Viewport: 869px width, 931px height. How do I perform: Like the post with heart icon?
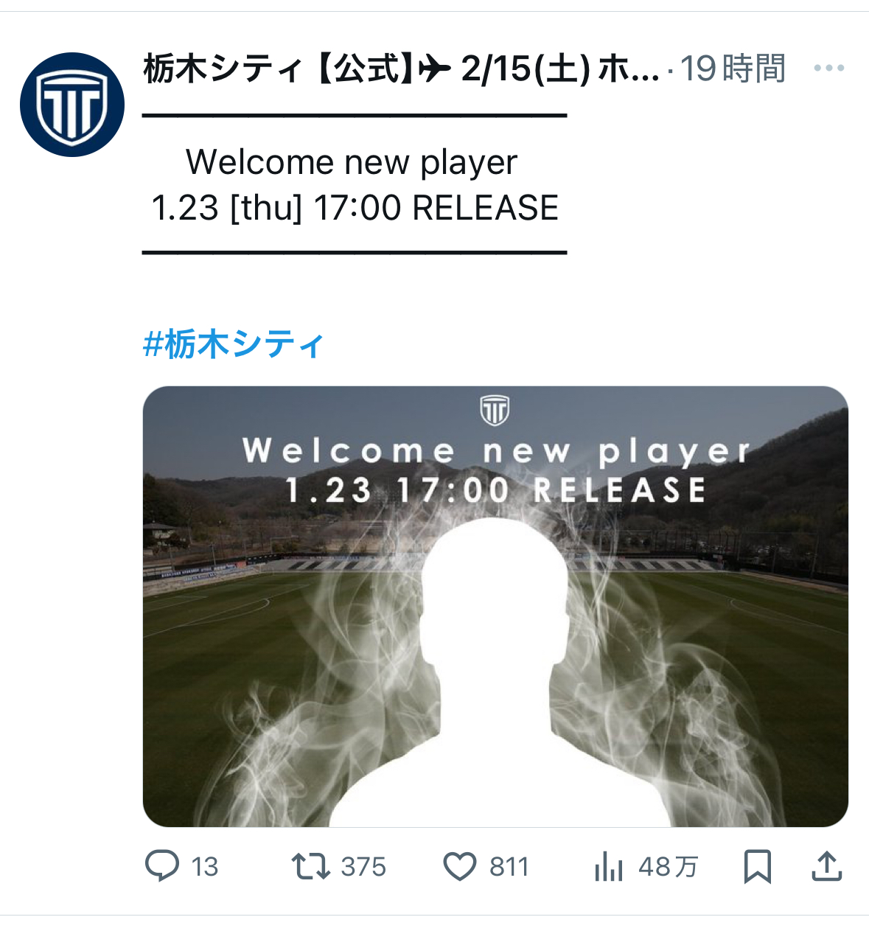click(x=460, y=866)
